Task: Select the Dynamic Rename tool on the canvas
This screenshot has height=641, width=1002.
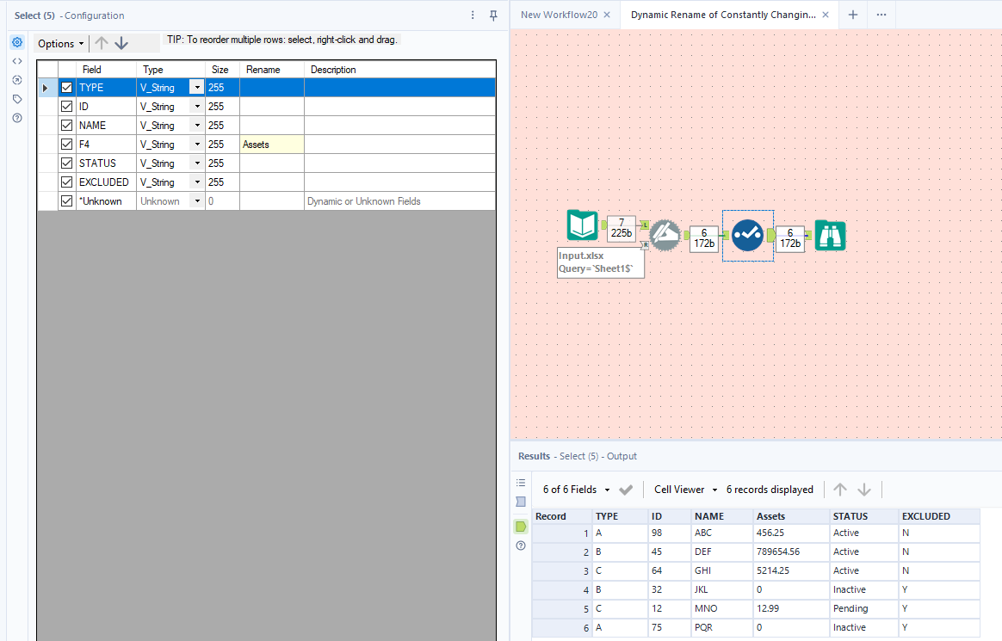Action: tap(665, 235)
